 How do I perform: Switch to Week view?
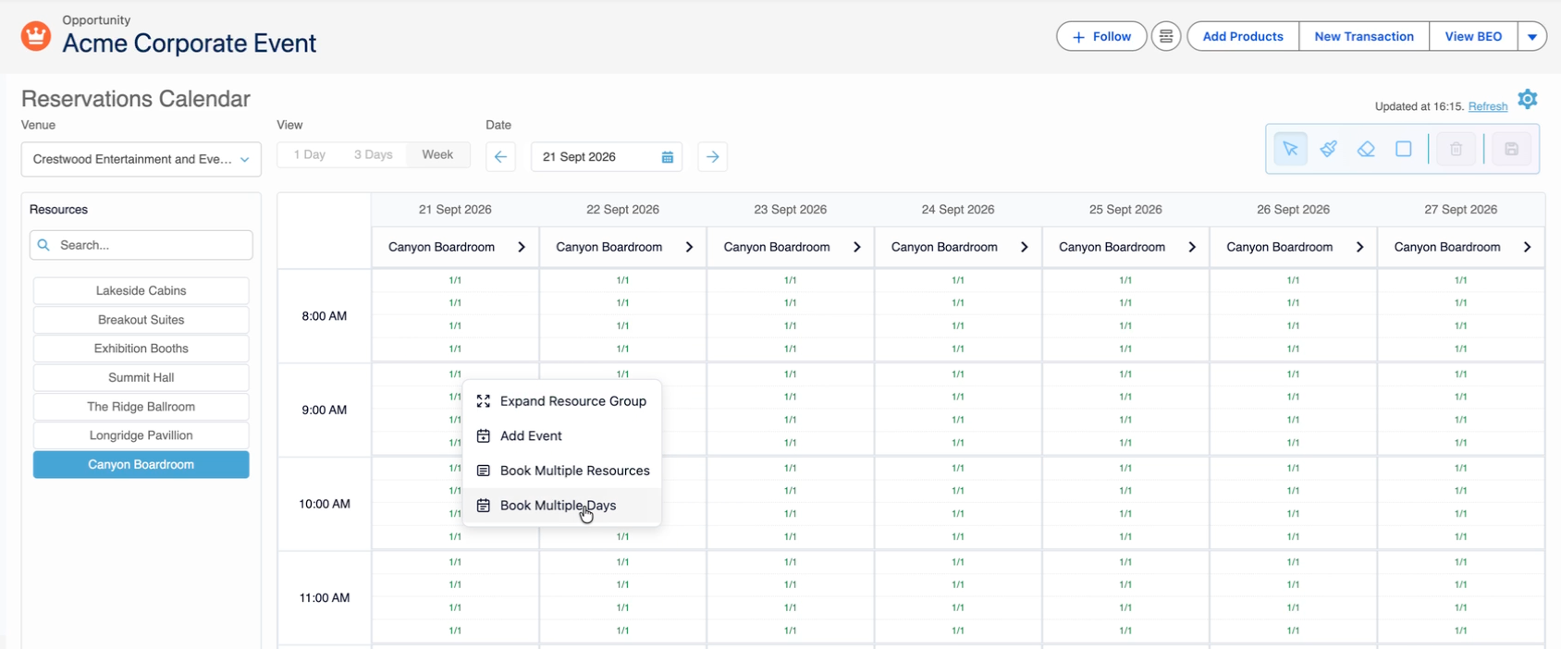(x=437, y=154)
